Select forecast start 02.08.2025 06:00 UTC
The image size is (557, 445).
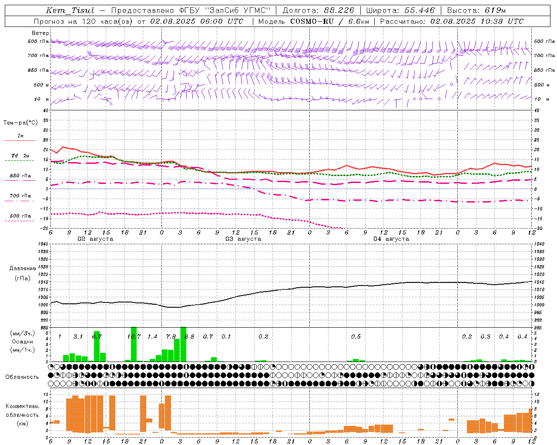(x=197, y=21)
